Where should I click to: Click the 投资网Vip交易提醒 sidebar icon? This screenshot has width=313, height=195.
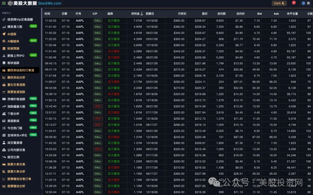click(4, 20)
